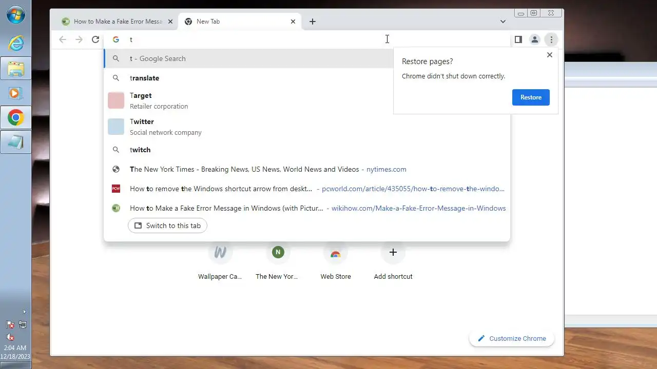
Task: Click the Chrome taskbar icon
Action: (16, 118)
